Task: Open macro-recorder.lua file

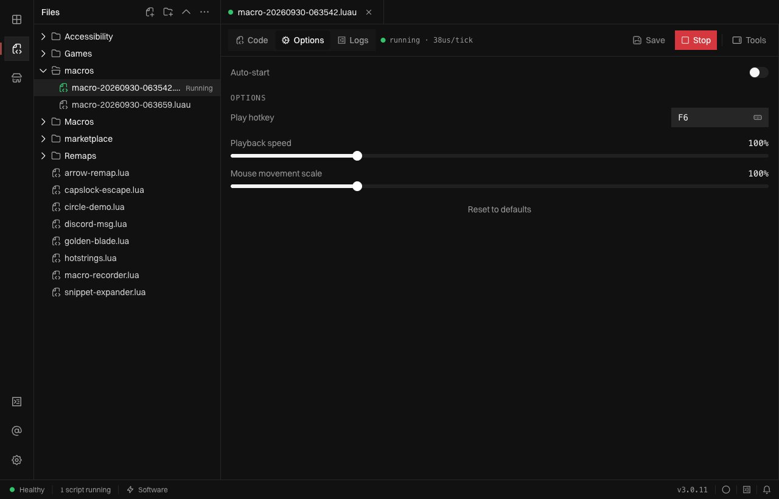Action: pos(127,275)
